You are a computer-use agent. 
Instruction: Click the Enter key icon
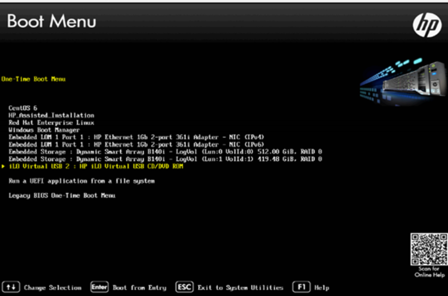[99, 287]
